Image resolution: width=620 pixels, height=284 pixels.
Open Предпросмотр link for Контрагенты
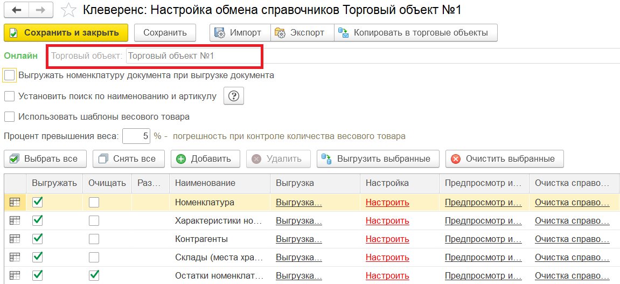(x=484, y=239)
